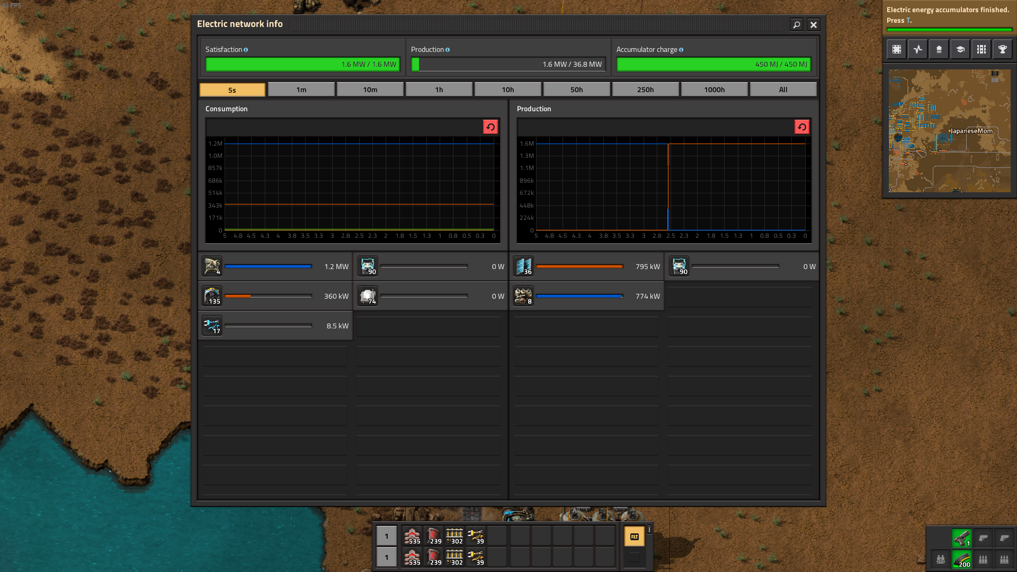
Task: Open the production statistics graph icon
Action: pyautogui.click(x=917, y=49)
